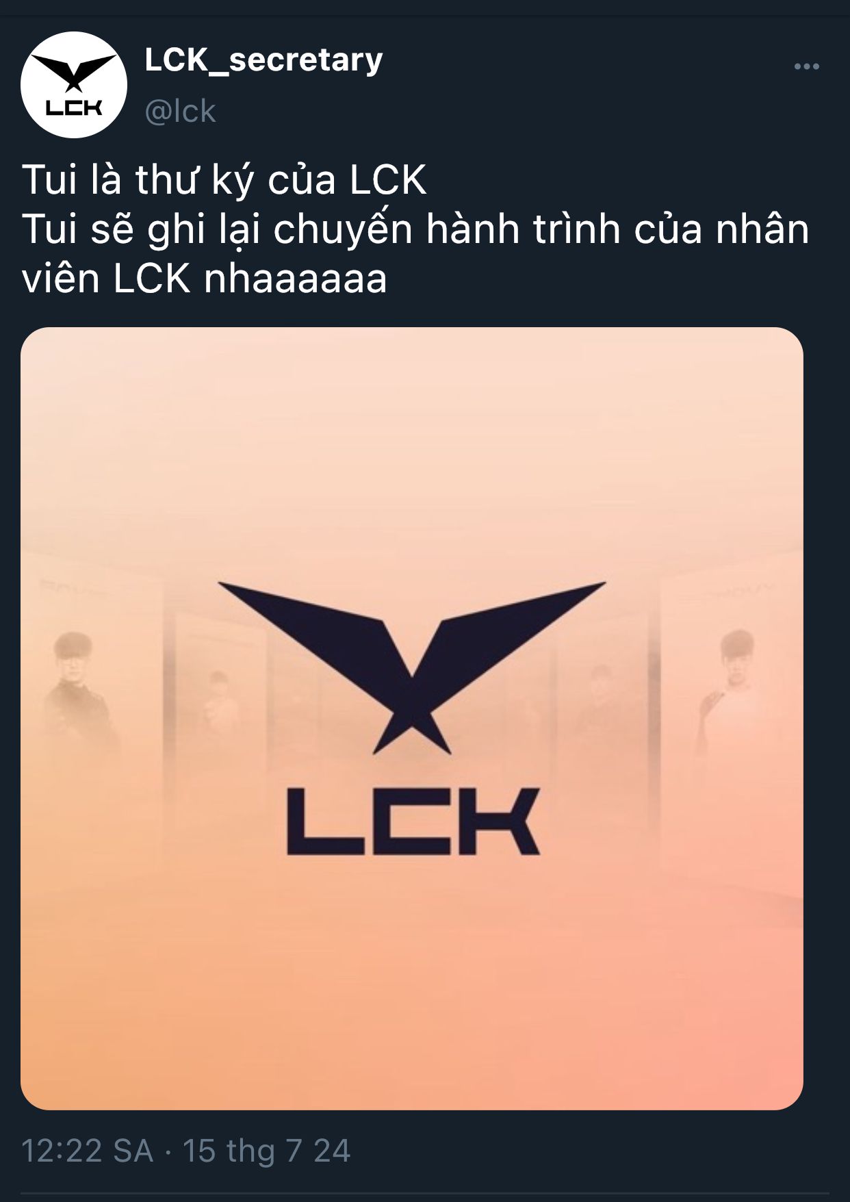This screenshot has height=1202, width=850.
Task: Click the LCK lettering inside the avatar
Action: [x=74, y=108]
